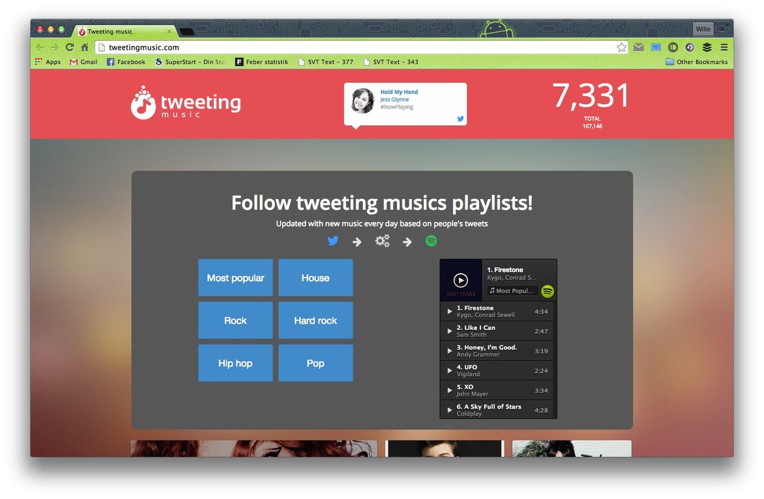Open Apps from the bookmarks bar

pos(48,61)
